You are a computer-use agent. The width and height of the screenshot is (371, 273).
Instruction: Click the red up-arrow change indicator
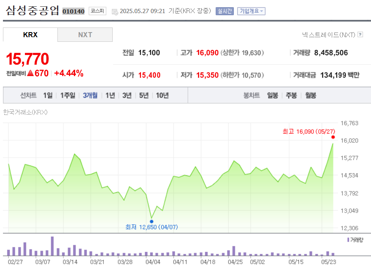30,73
